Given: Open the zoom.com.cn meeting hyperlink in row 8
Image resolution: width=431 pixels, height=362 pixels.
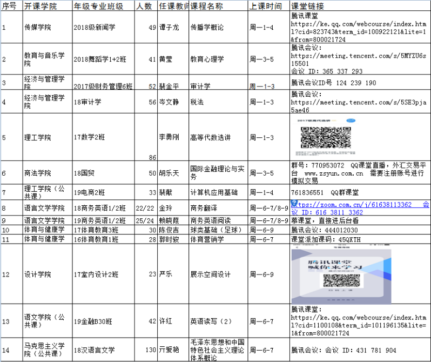Looking at the screenshot, I should coord(360,208).
